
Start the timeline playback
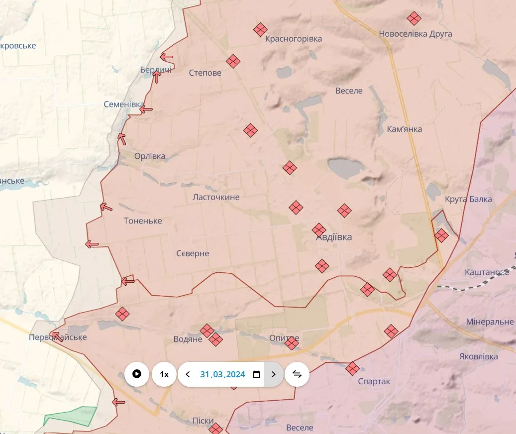[137, 374]
